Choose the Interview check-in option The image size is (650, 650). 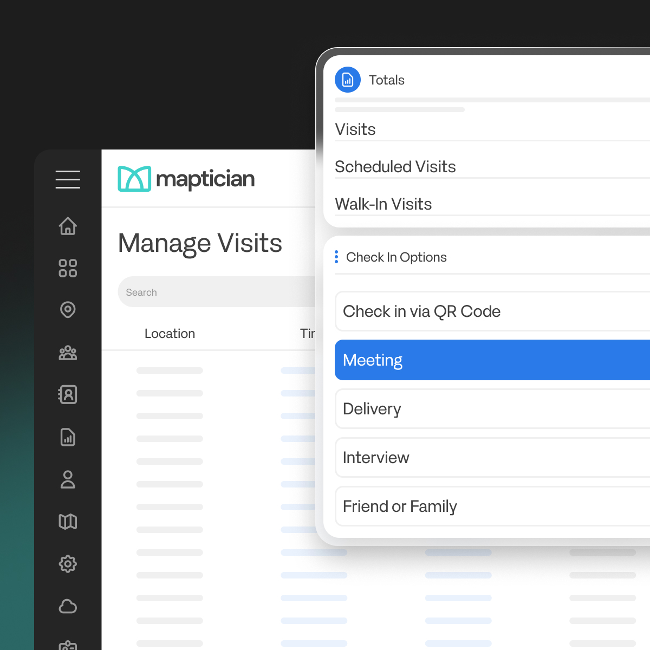click(492, 458)
